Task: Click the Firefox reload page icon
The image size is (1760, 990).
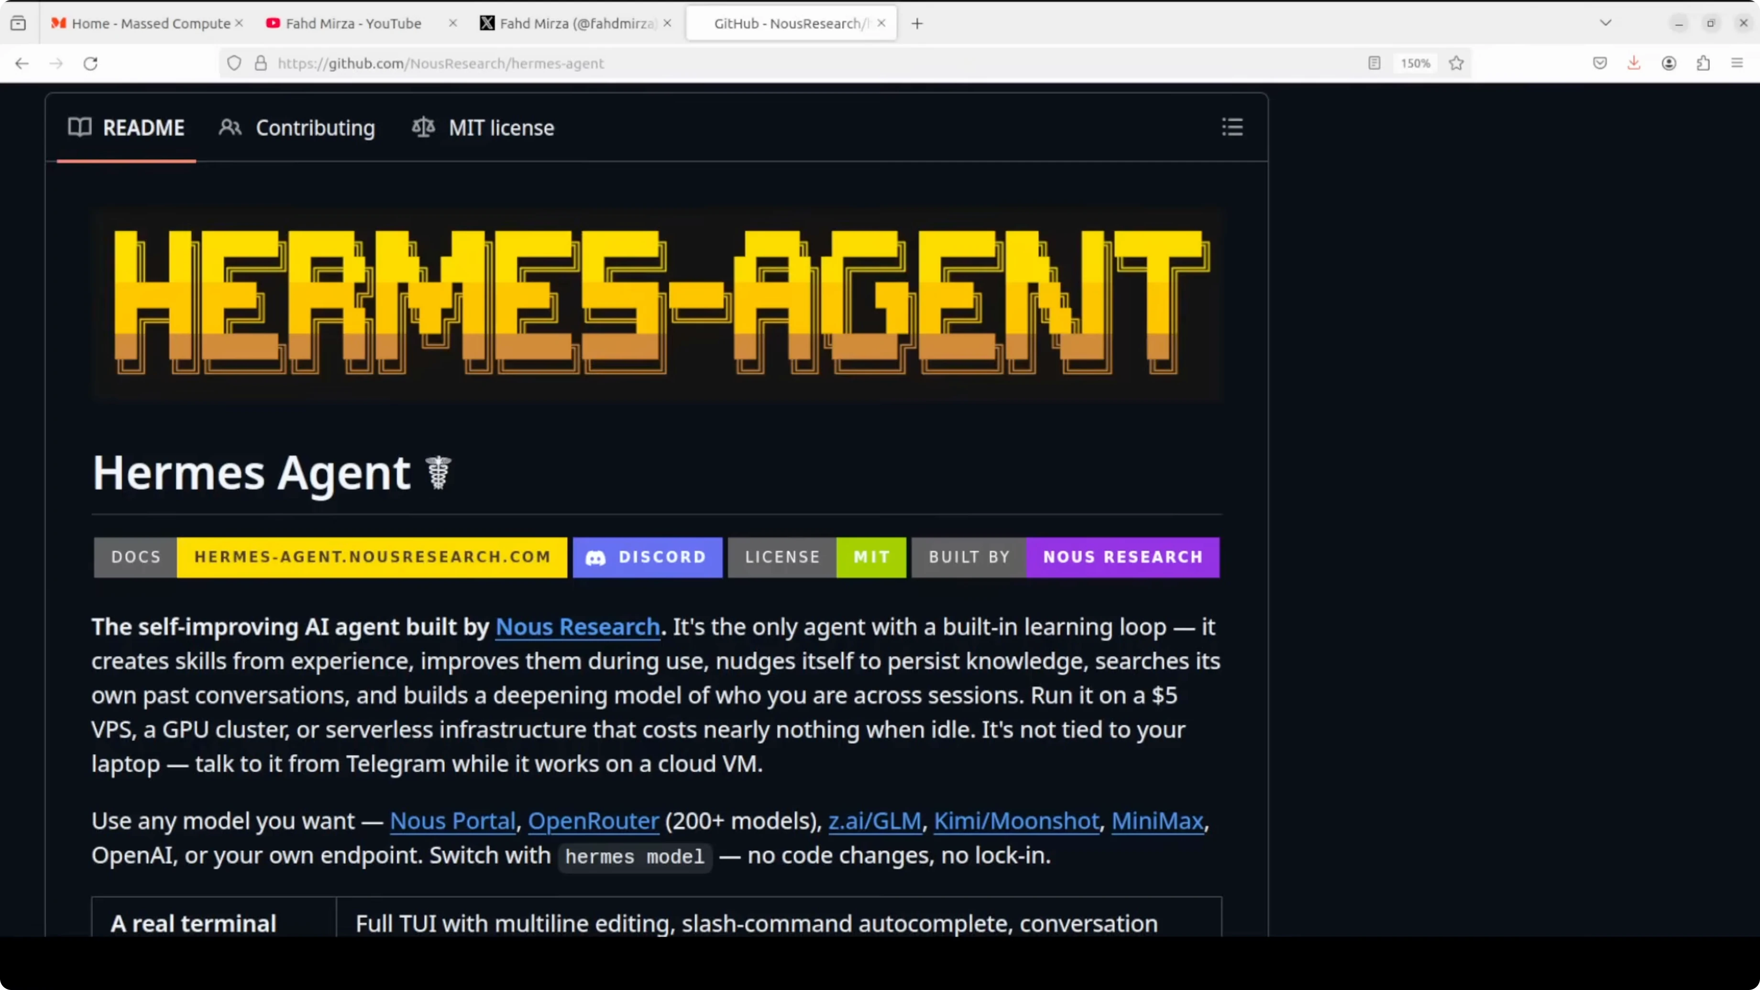Action: point(90,64)
